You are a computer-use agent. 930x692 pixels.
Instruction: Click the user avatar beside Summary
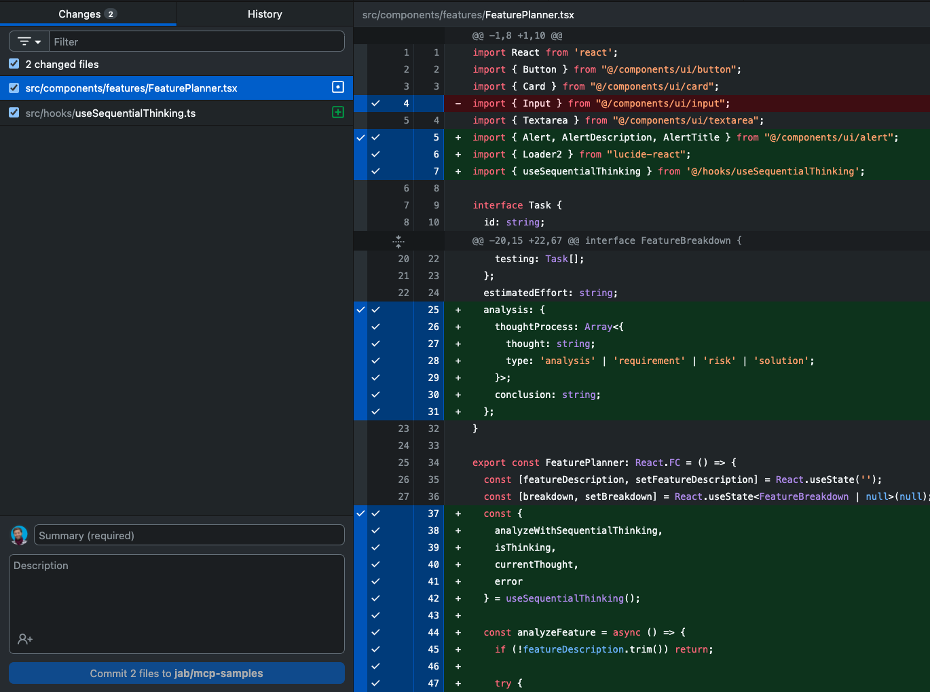(x=19, y=535)
